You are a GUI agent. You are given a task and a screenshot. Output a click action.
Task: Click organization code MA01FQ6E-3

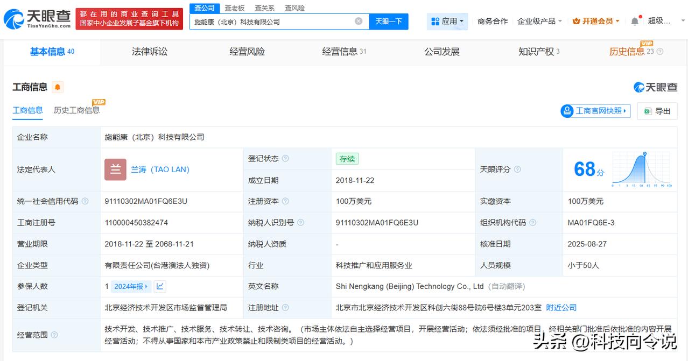tap(591, 223)
